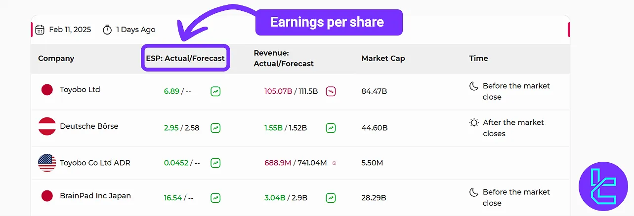Click green revenue trend-up icon for BrainPad Inc Japan
The height and width of the screenshot is (216, 634).
[331, 198]
